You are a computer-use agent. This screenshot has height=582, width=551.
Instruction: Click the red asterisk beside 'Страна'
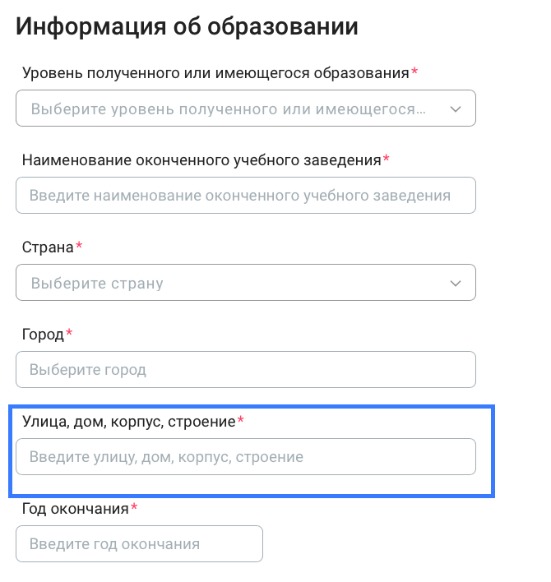coord(80,246)
